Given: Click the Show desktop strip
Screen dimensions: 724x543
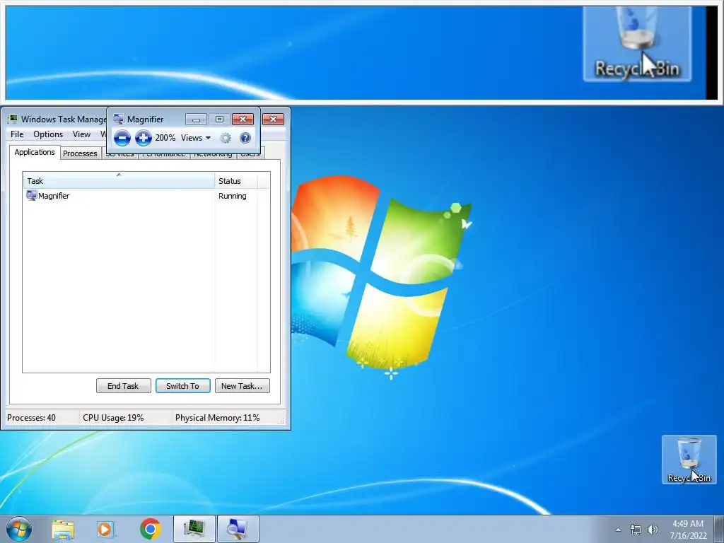Looking at the screenshot, I should (x=719, y=530).
